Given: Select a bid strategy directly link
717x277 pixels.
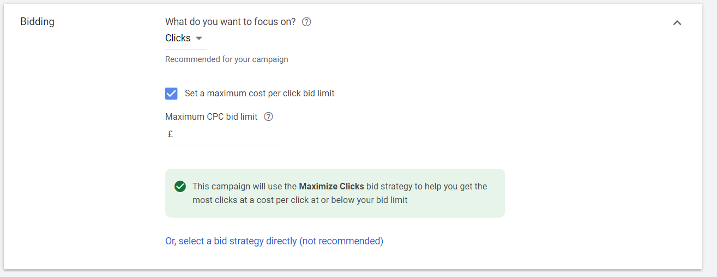Looking at the screenshot, I should pos(231,241).
